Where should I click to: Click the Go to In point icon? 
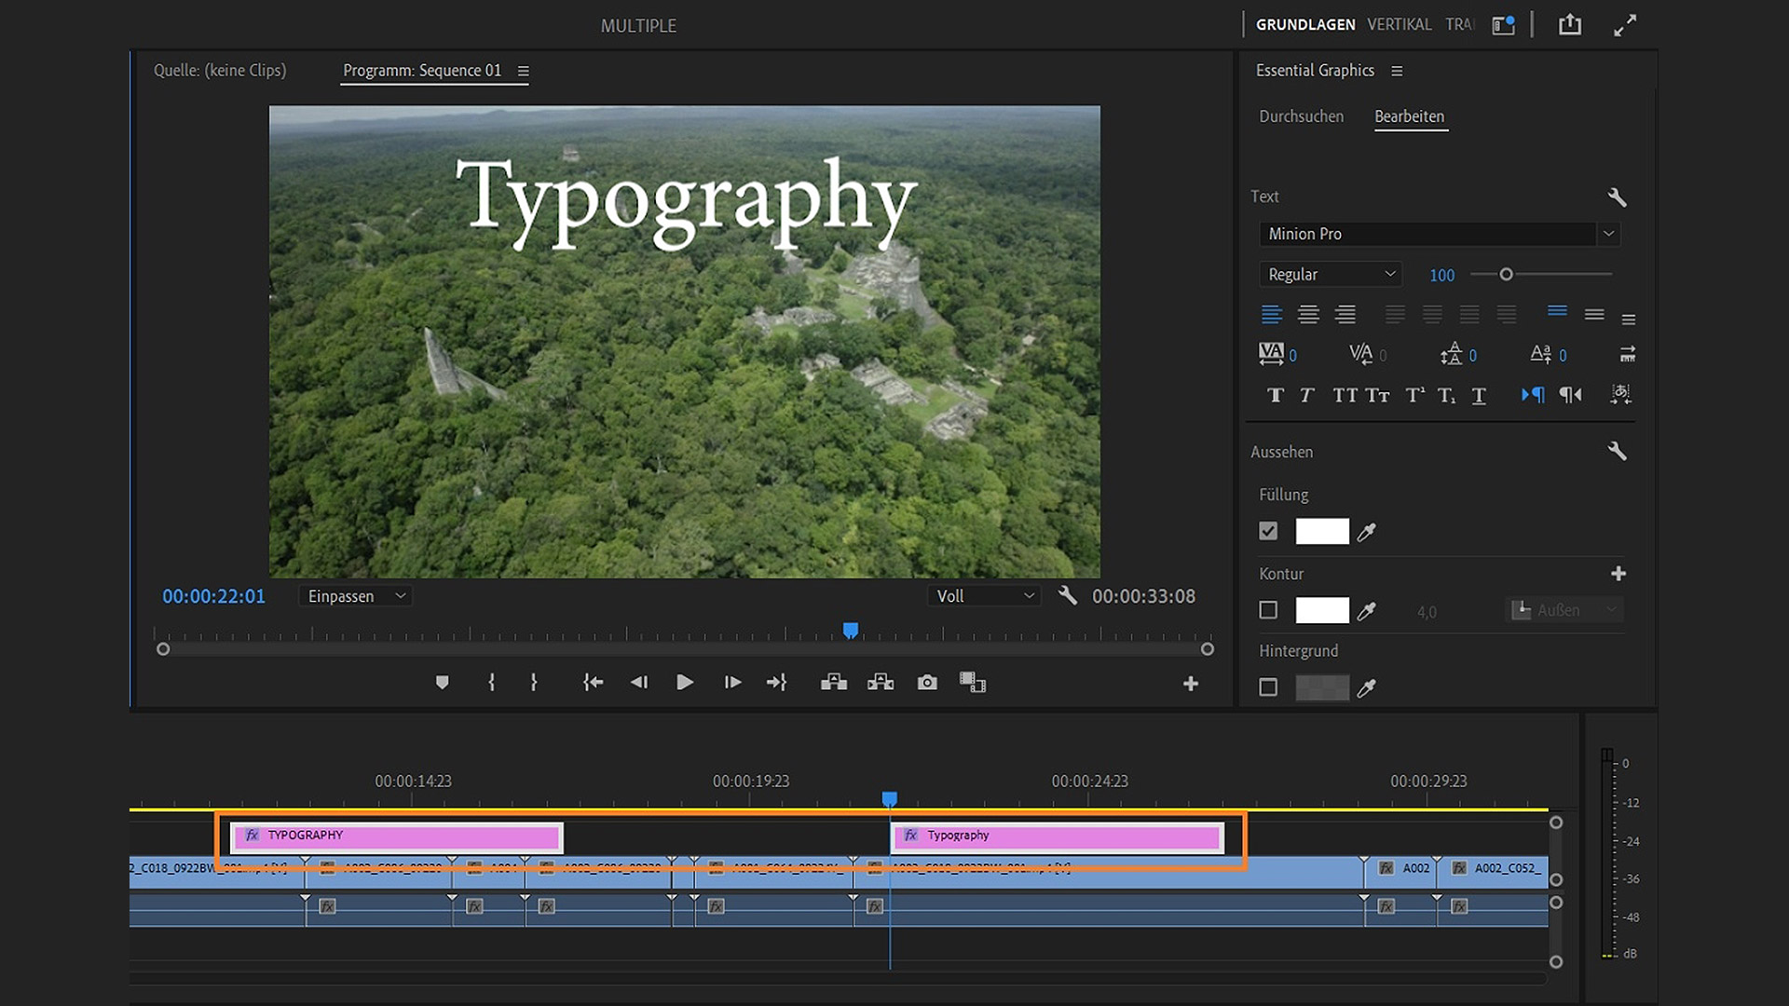pos(593,683)
